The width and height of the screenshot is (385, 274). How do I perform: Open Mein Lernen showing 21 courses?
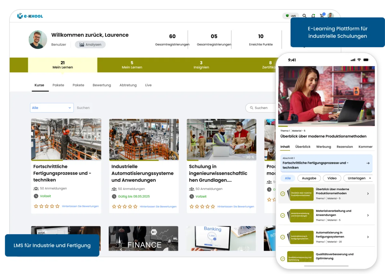pos(63,65)
